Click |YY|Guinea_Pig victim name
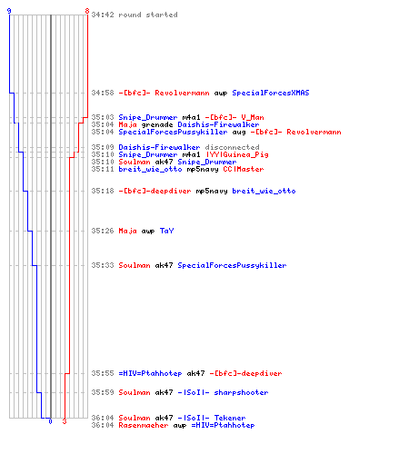This screenshot has width=409, height=454. [237, 154]
